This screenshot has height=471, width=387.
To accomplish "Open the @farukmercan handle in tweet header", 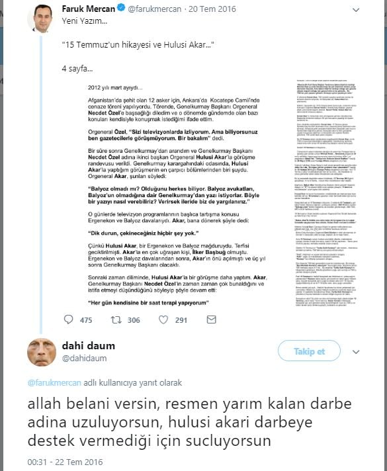I will 155,9.
